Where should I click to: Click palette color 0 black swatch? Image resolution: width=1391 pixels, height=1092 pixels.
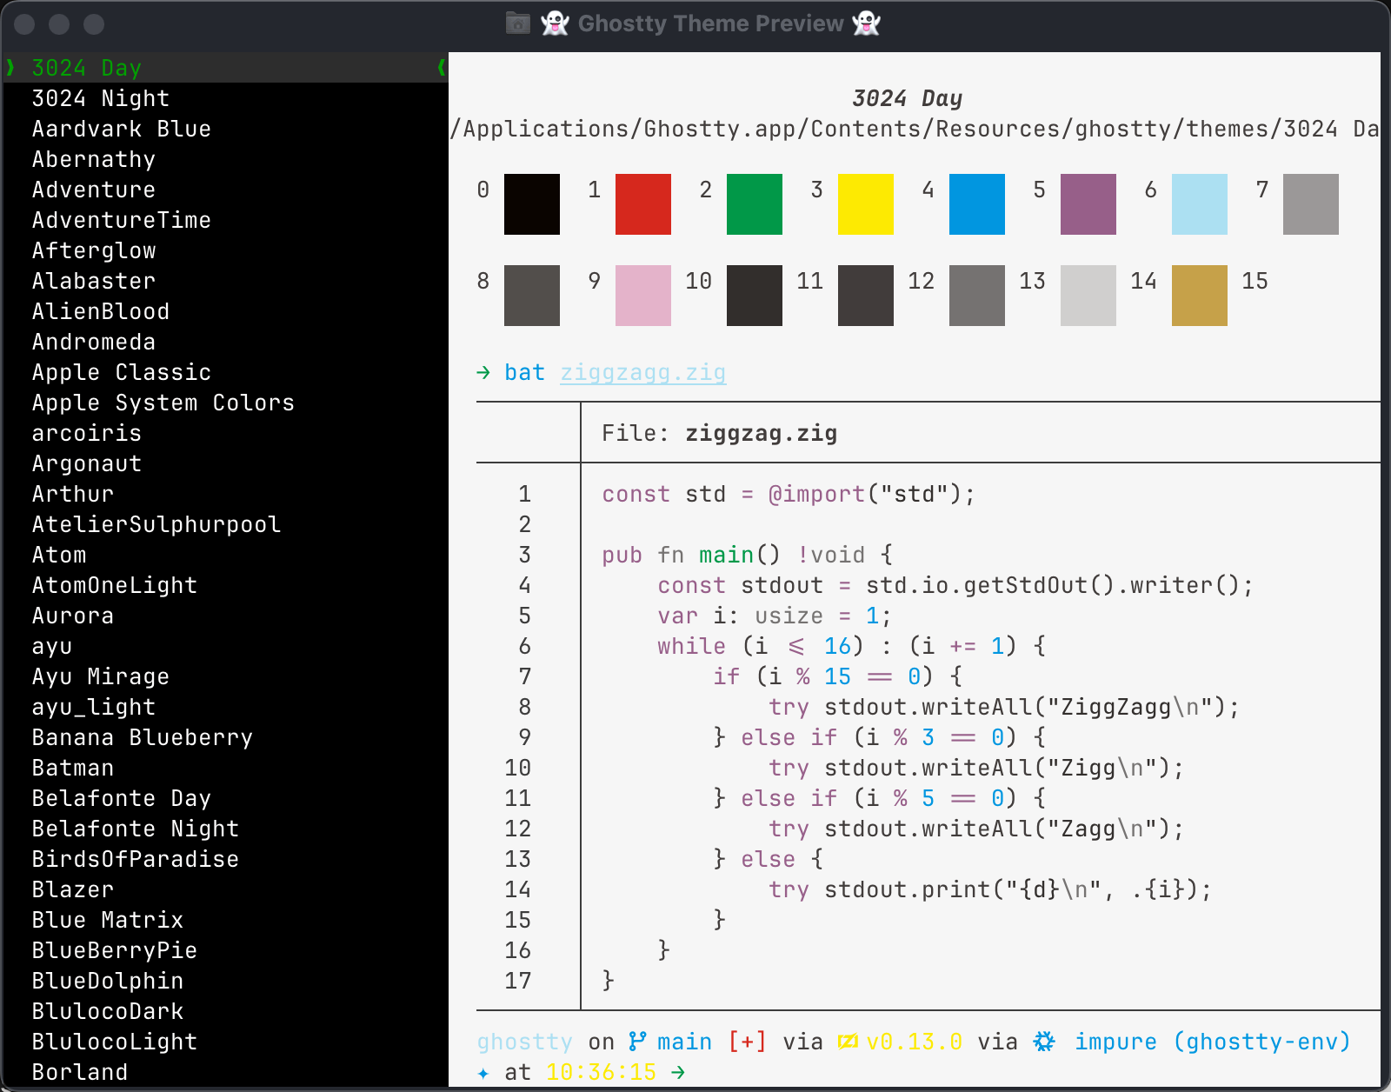click(532, 204)
